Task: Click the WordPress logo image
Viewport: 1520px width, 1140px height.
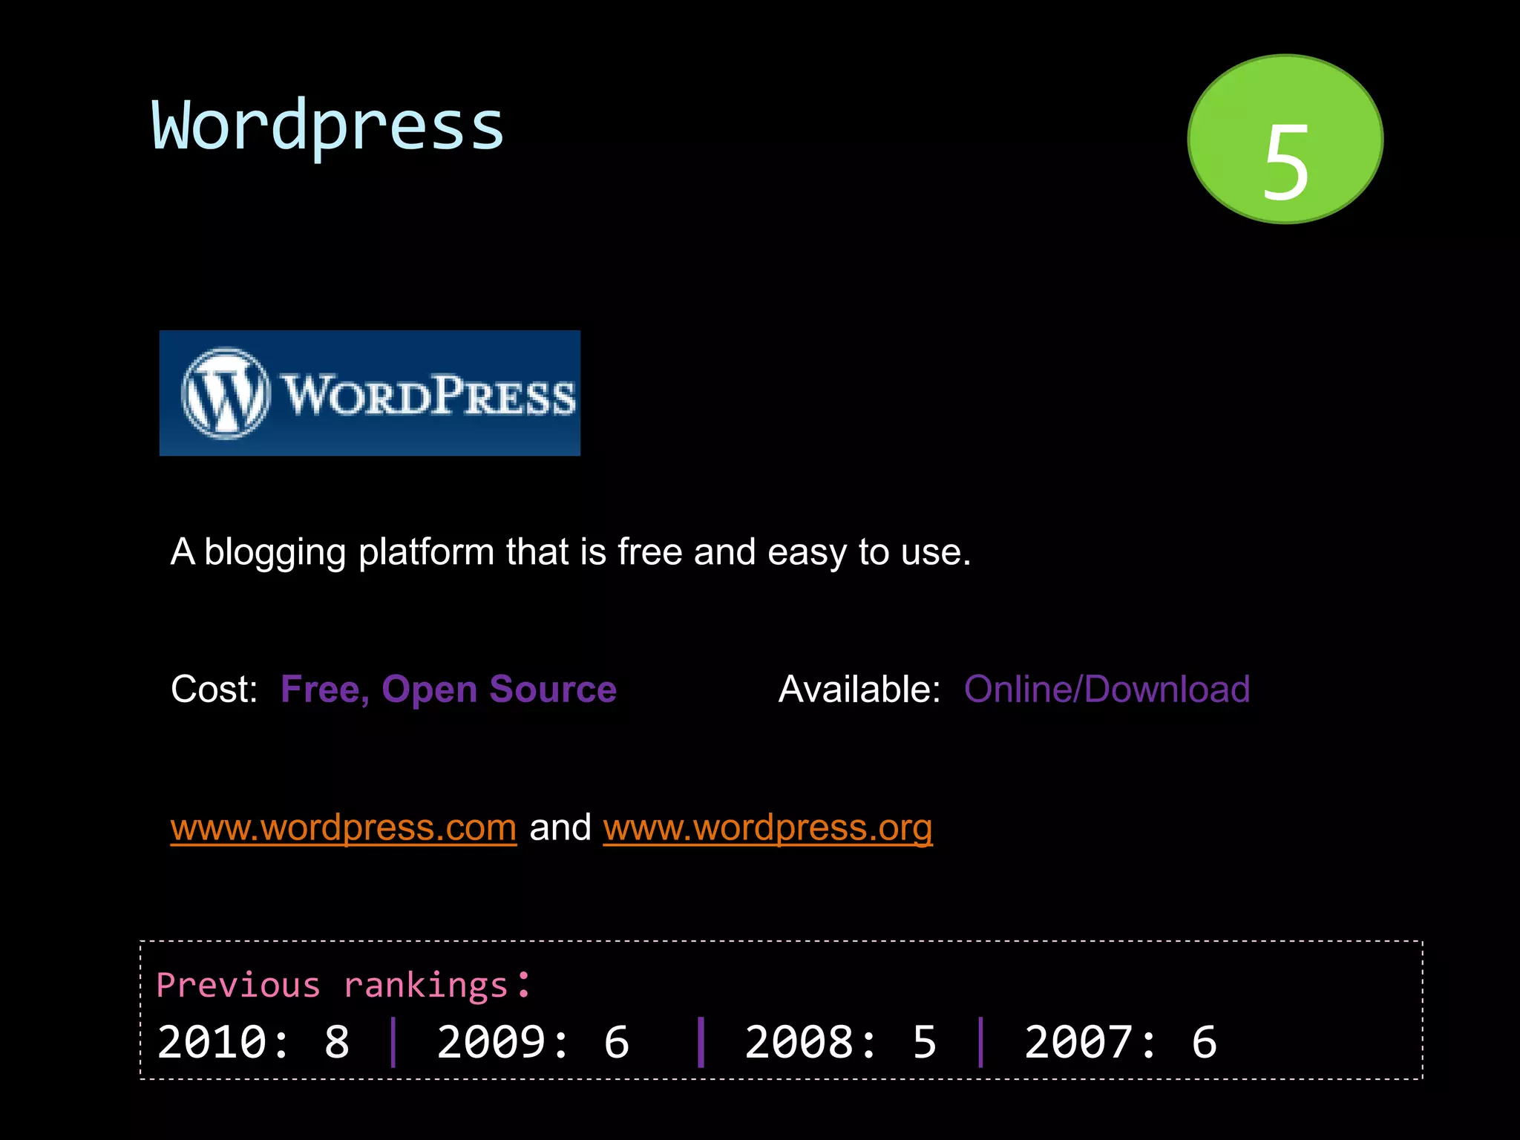Action: tap(370, 393)
